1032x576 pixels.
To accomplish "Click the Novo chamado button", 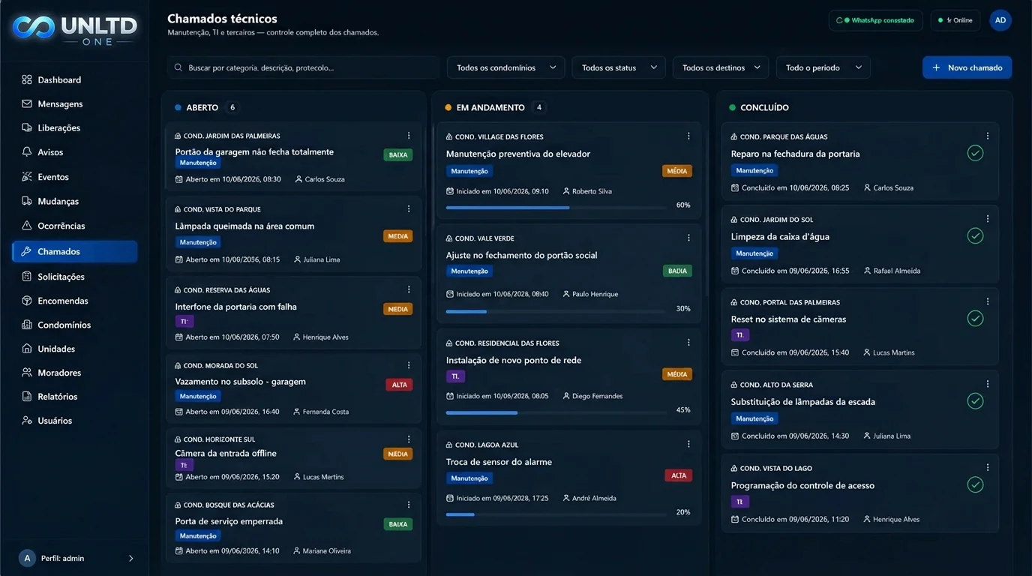I will [967, 67].
